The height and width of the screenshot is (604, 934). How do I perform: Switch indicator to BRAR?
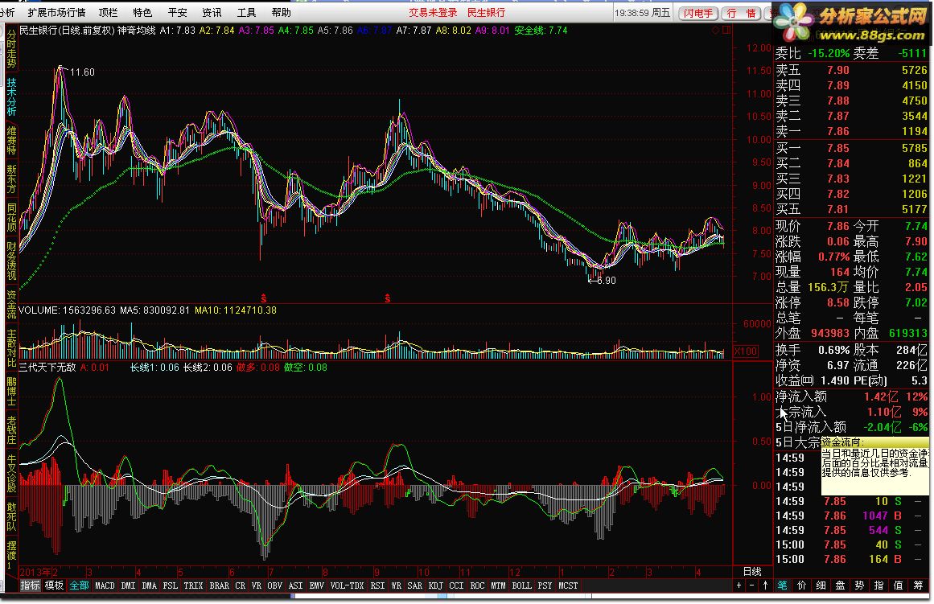coord(219,586)
